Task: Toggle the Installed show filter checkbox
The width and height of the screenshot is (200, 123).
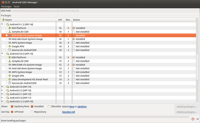Action: [x=32, y=106]
